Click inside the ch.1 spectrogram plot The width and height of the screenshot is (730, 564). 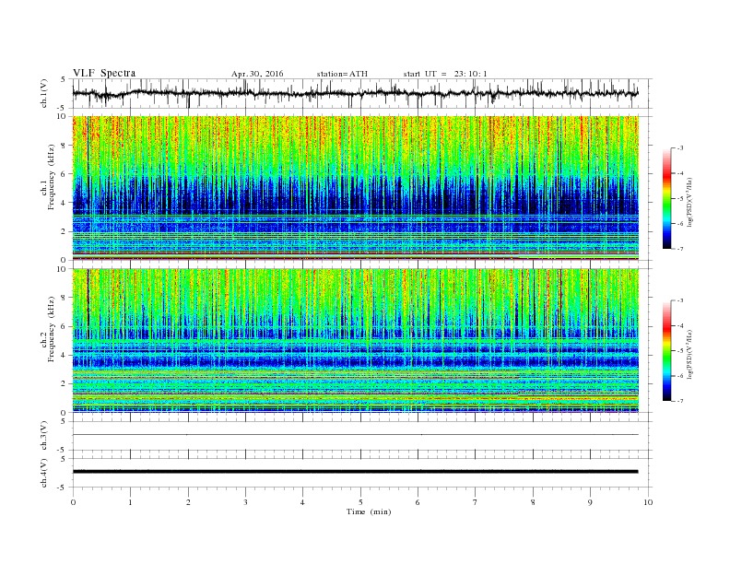tap(356, 188)
